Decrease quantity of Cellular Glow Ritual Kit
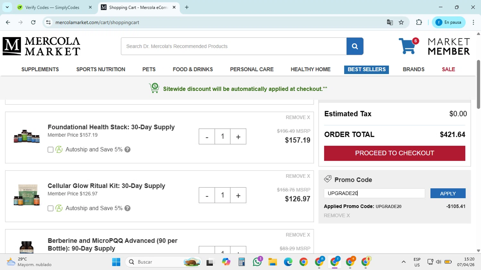This screenshot has height=270, width=481. tap(207, 195)
